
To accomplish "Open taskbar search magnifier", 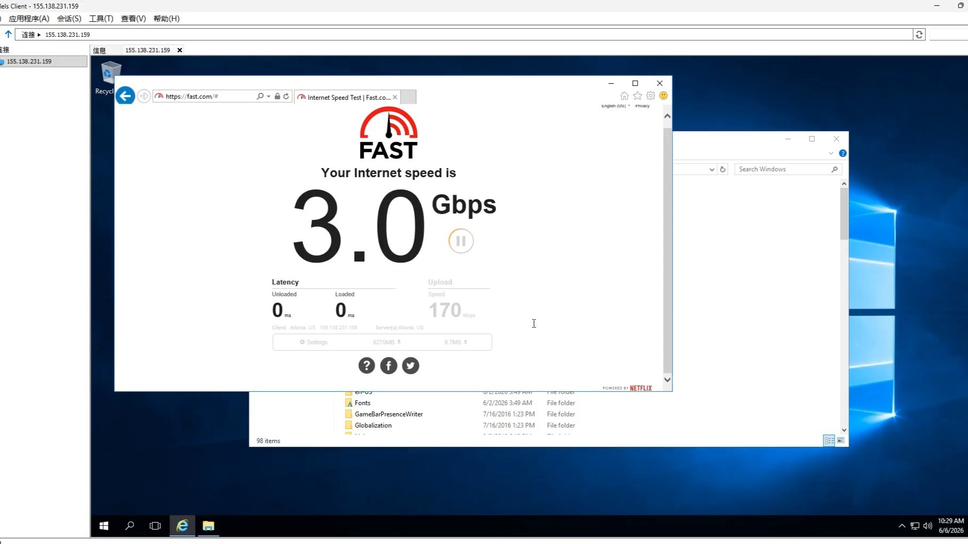I will click(x=129, y=526).
